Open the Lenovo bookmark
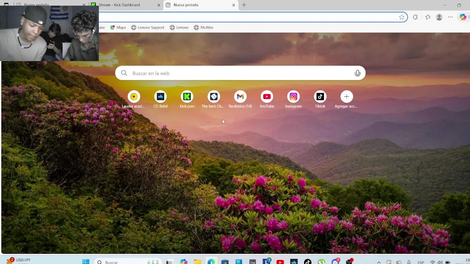Viewport: 470px width, 264px height. click(x=179, y=27)
